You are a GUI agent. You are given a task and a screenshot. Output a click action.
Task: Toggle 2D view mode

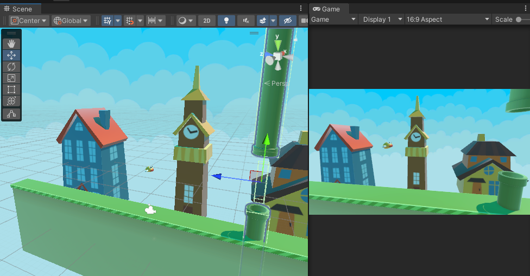click(x=206, y=21)
